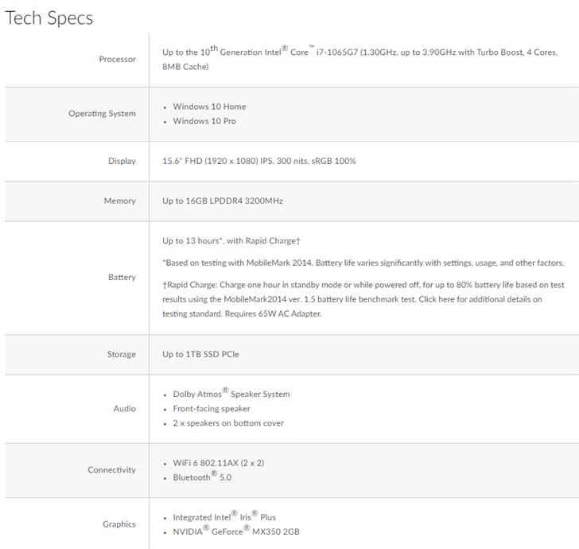
Task: Click the Tech Specs heading
Action: tap(49, 18)
